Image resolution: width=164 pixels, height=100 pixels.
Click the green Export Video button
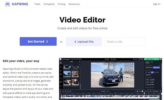pos(150,59)
